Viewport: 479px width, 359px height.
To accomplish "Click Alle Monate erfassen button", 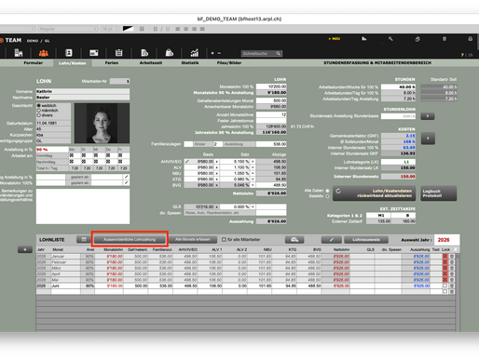I will click(193, 239).
